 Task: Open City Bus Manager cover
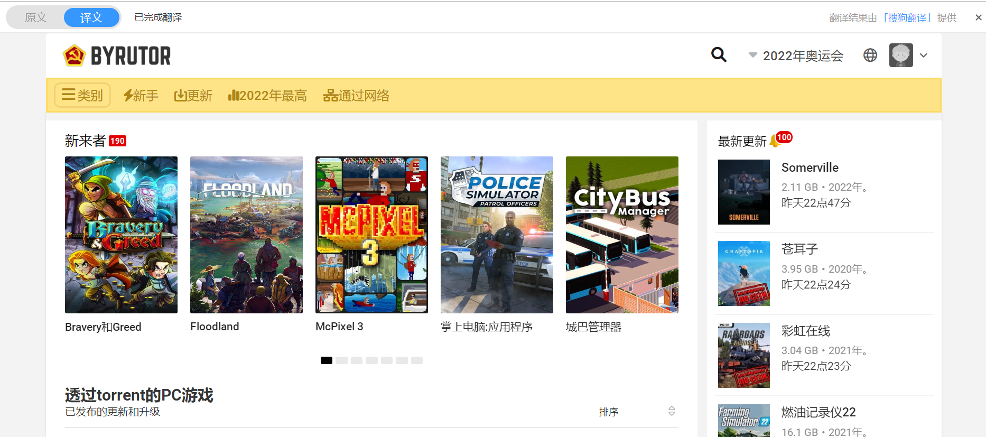click(x=622, y=235)
